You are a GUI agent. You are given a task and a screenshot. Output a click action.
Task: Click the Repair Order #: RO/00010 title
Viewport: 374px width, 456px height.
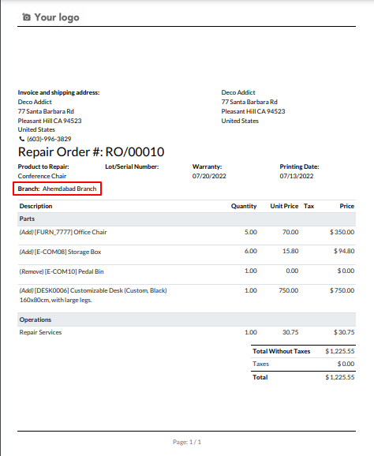[x=91, y=151]
